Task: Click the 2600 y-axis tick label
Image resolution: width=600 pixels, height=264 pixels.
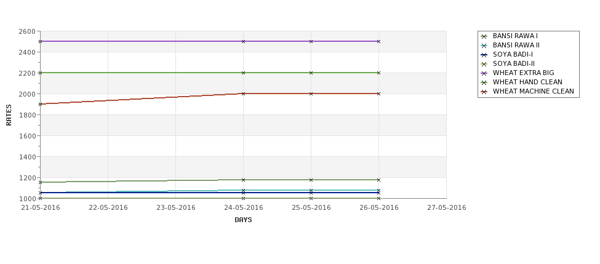Action: pos(27,31)
